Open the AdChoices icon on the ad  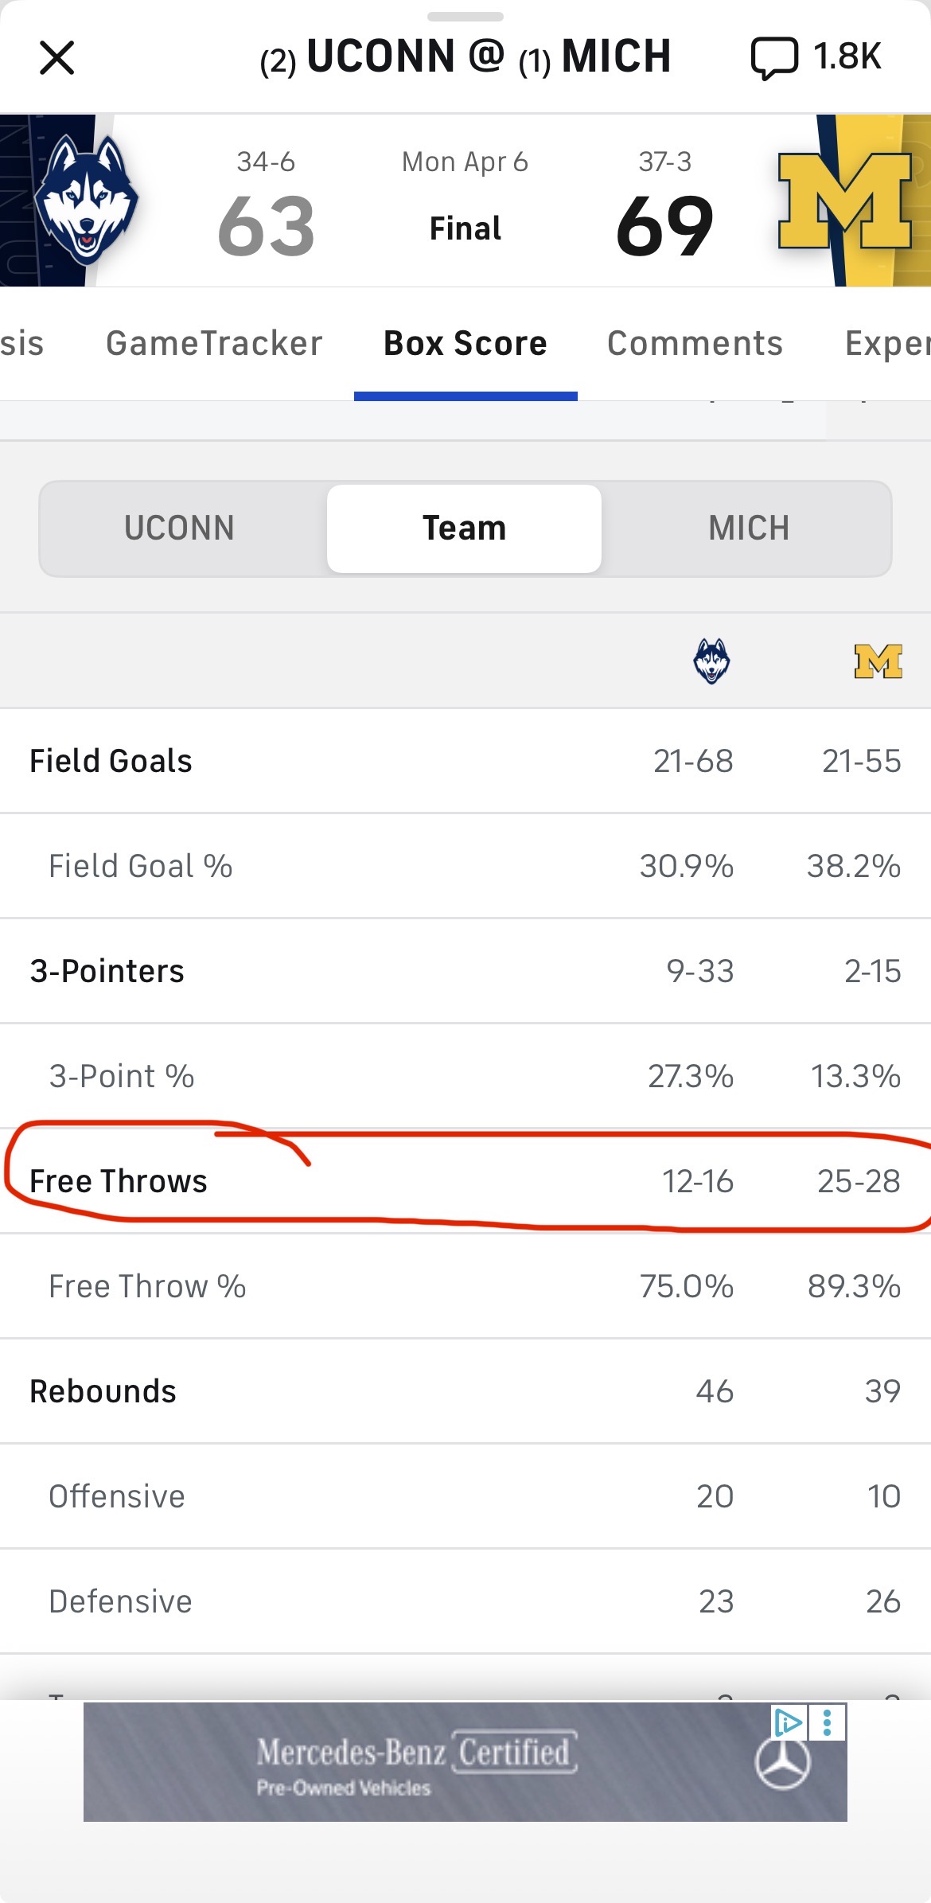click(x=789, y=1723)
